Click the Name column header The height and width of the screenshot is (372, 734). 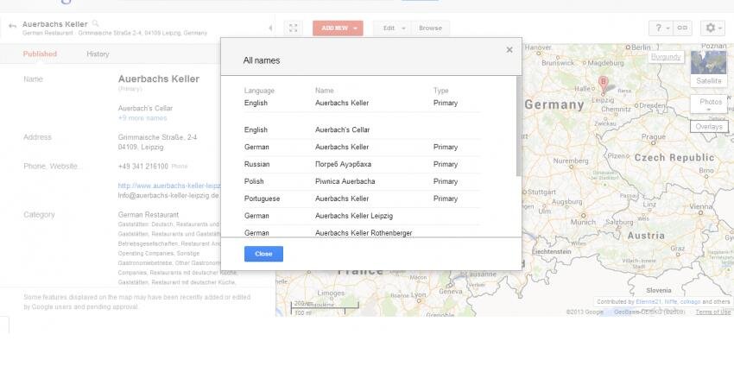pyautogui.click(x=325, y=91)
